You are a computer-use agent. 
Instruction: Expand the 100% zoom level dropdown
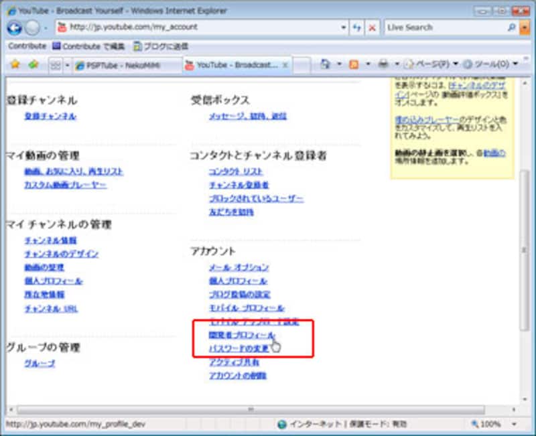(513, 424)
